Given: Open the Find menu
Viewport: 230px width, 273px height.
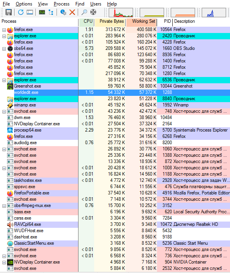Looking at the screenshot, I should [x=80, y=4].
